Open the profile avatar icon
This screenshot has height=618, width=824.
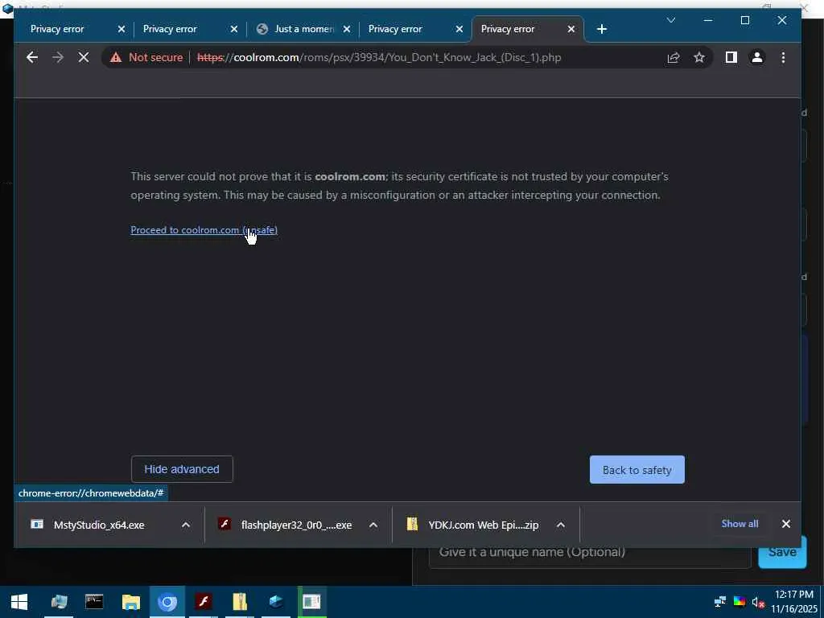click(756, 57)
